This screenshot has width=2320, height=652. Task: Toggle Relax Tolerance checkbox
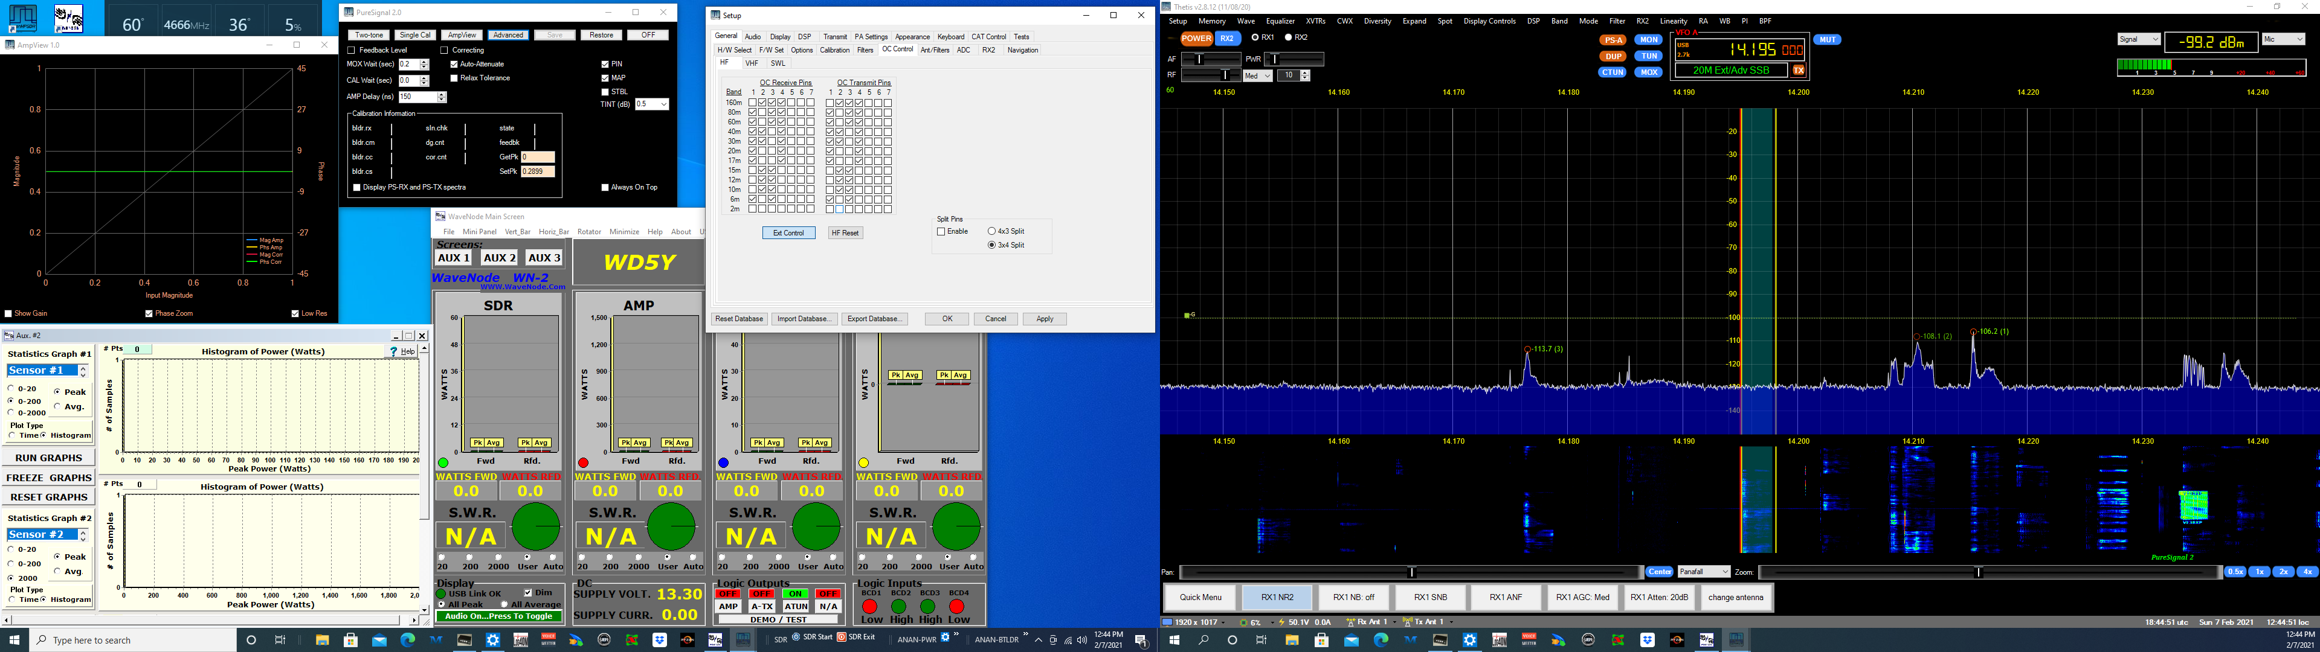click(454, 78)
